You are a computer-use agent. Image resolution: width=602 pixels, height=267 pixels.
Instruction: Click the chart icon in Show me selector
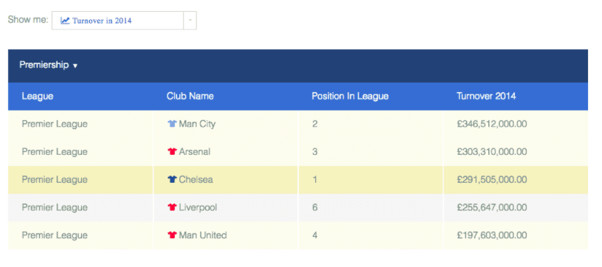(65, 21)
